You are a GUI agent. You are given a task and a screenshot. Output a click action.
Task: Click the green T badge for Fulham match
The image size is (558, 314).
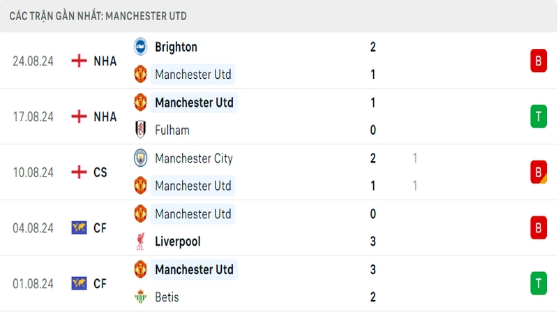538,117
